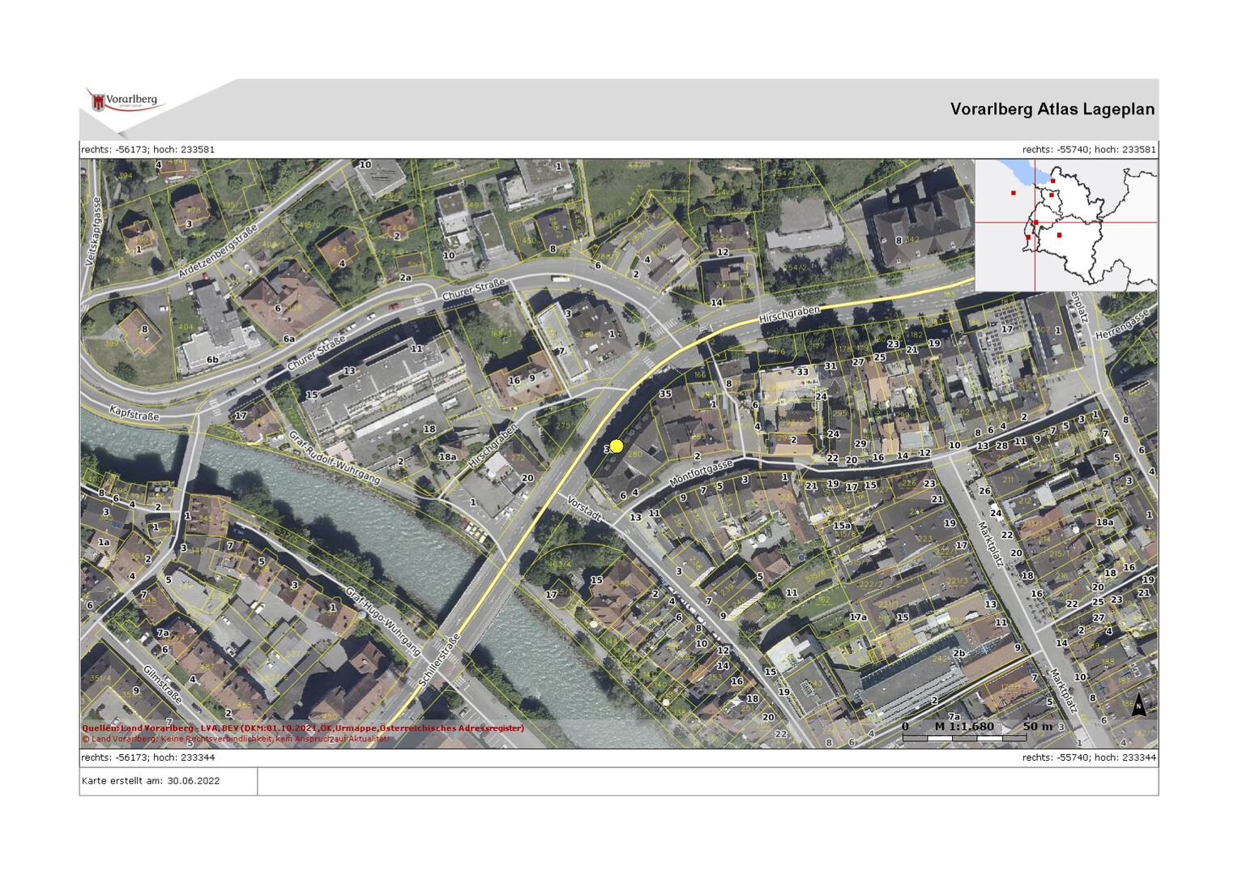
Task: Click the map scale bar M 1:1.680
Action: [963, 732]
